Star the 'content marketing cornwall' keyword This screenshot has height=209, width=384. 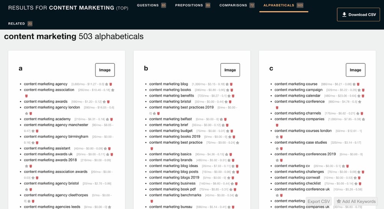coord(355,178)
